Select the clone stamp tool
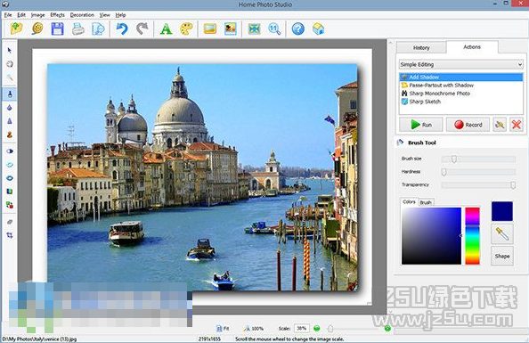The image size is (529, 343). tap(10, 135)
